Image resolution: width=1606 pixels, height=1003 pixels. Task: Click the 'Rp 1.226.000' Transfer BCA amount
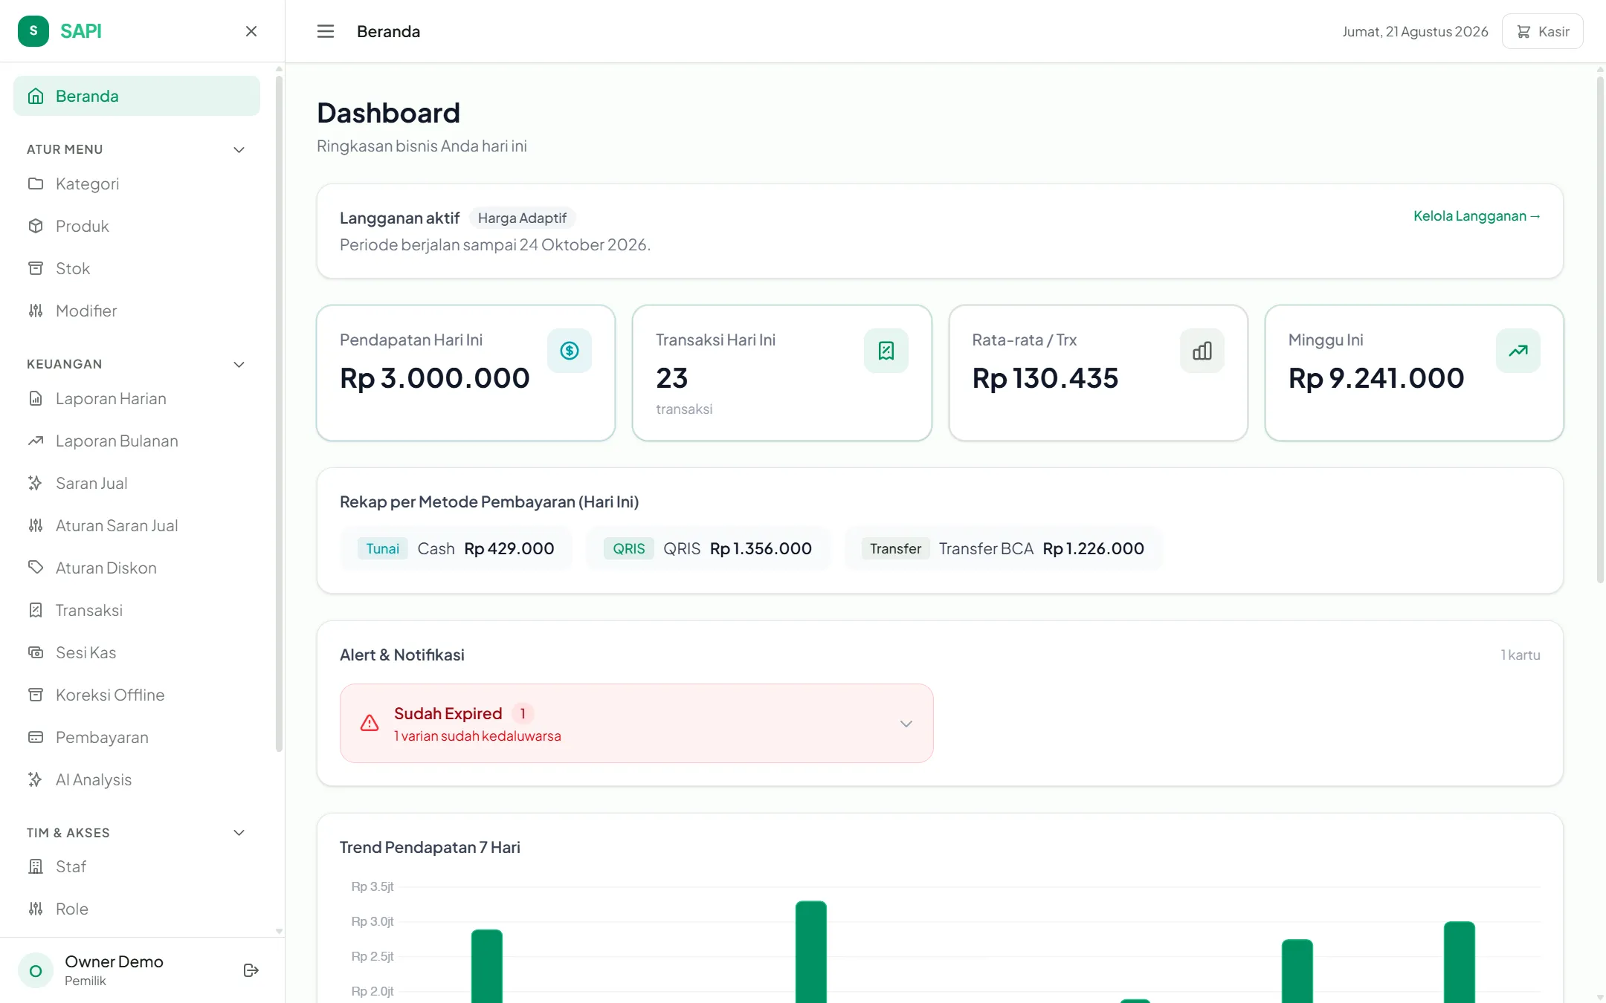(x=1093, y=548)
